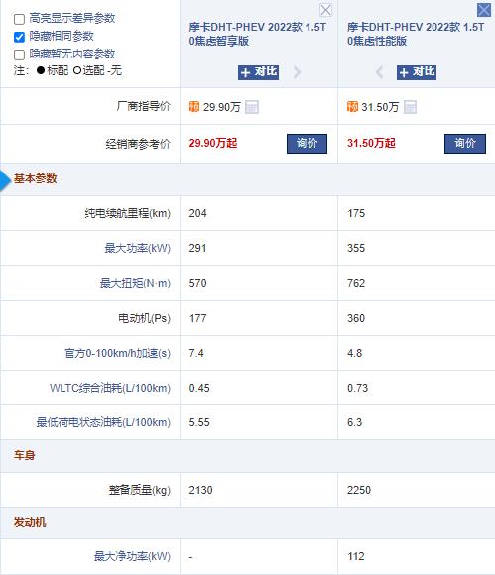
Task: Click 询价 for the 29.90万起 model
Action: tap(307, 144)
